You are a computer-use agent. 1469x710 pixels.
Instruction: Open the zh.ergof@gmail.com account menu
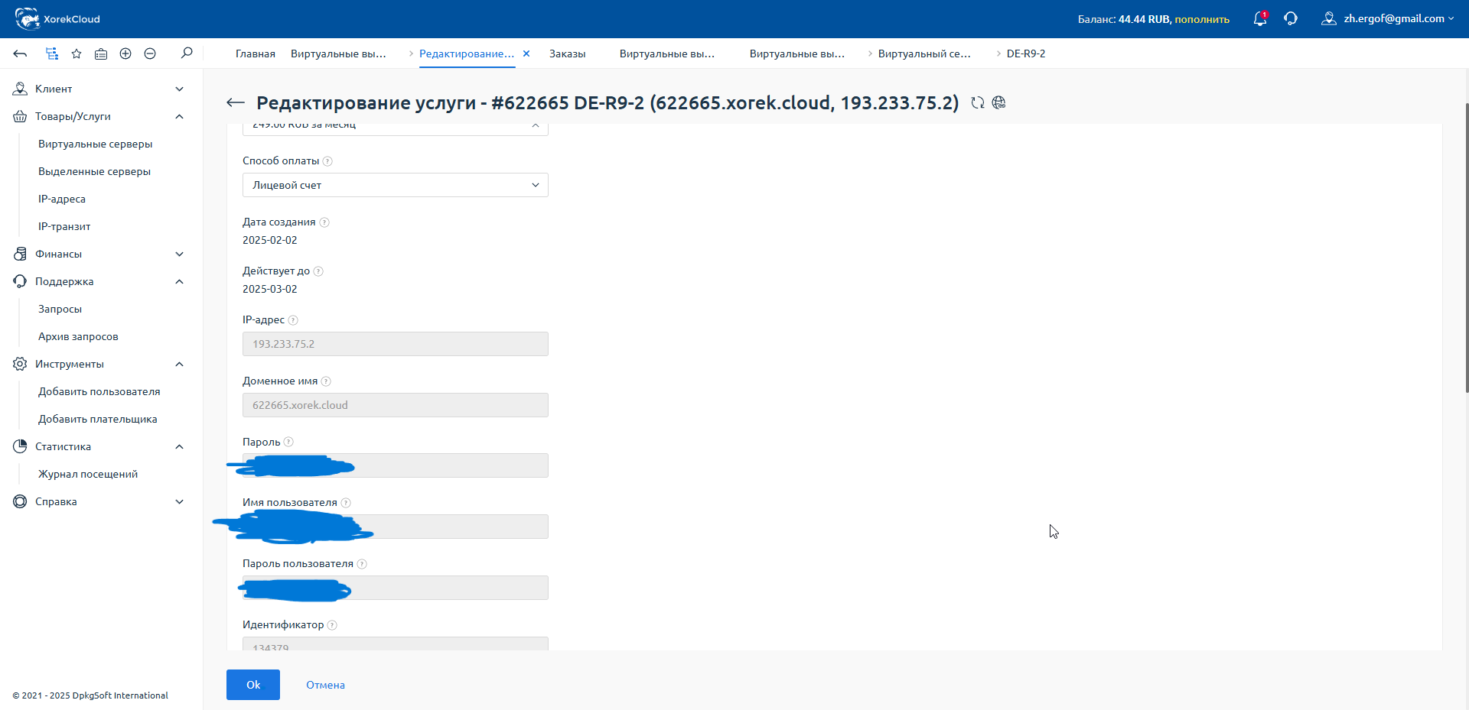[x=1388, y=18]
